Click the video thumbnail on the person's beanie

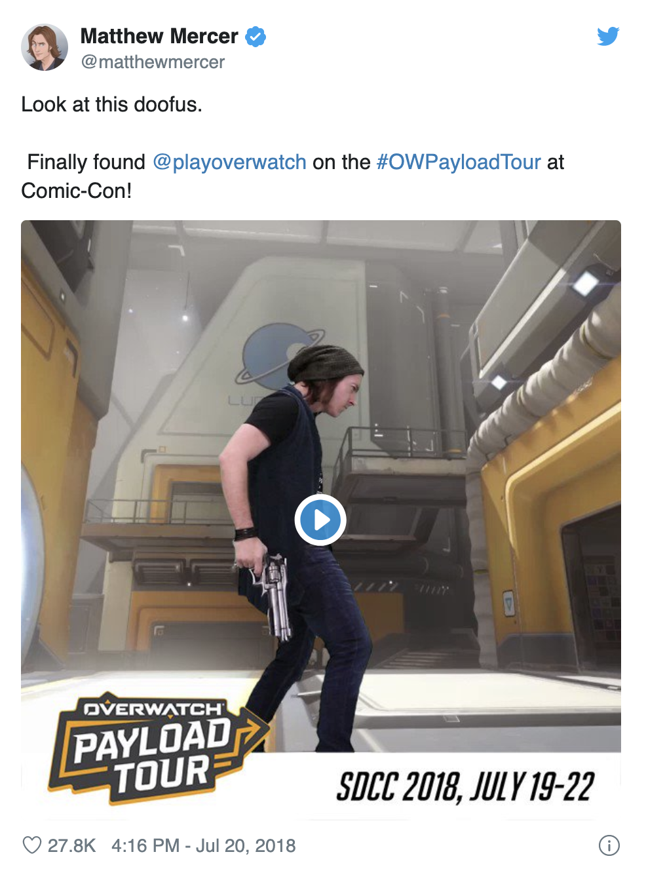point(325,364)
